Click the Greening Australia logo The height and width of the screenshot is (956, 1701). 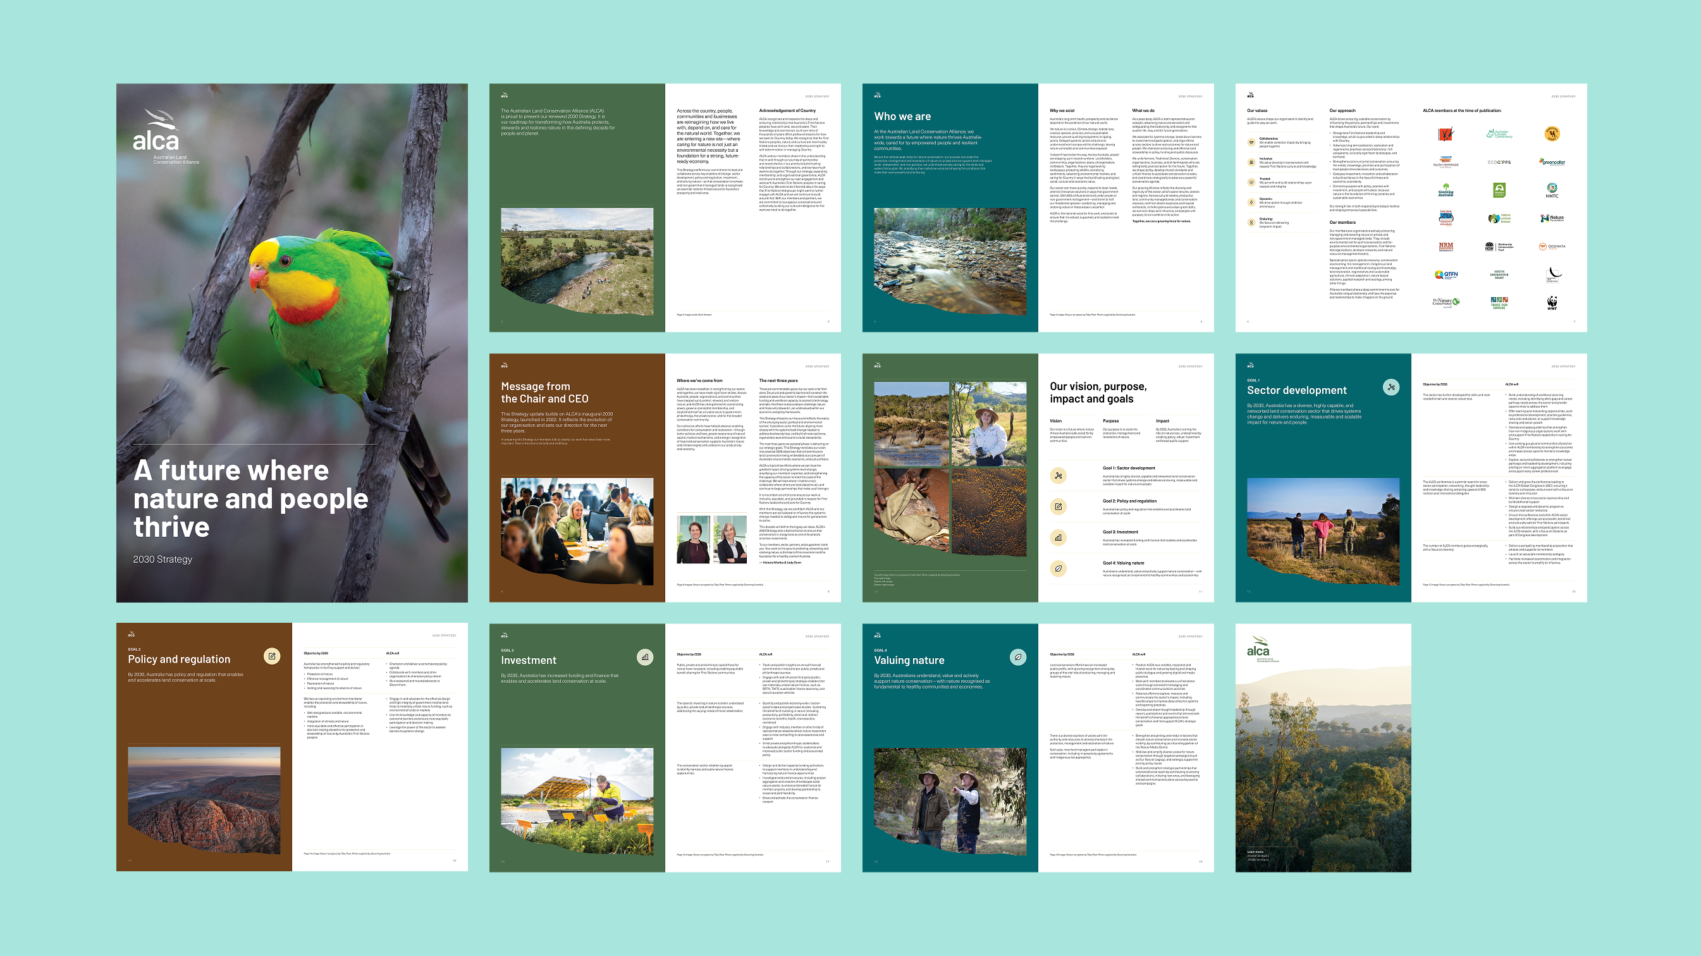[1446, 190]
